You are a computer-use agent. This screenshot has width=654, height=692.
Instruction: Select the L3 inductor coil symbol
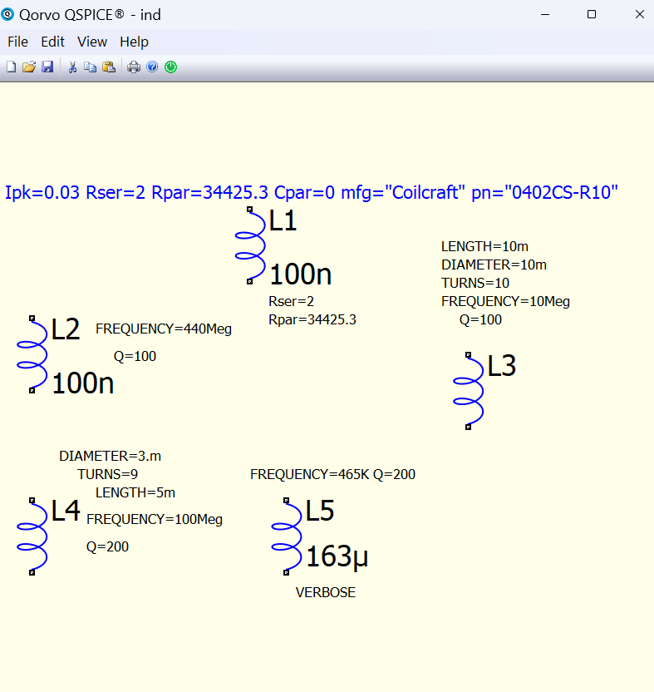[470, 390]
